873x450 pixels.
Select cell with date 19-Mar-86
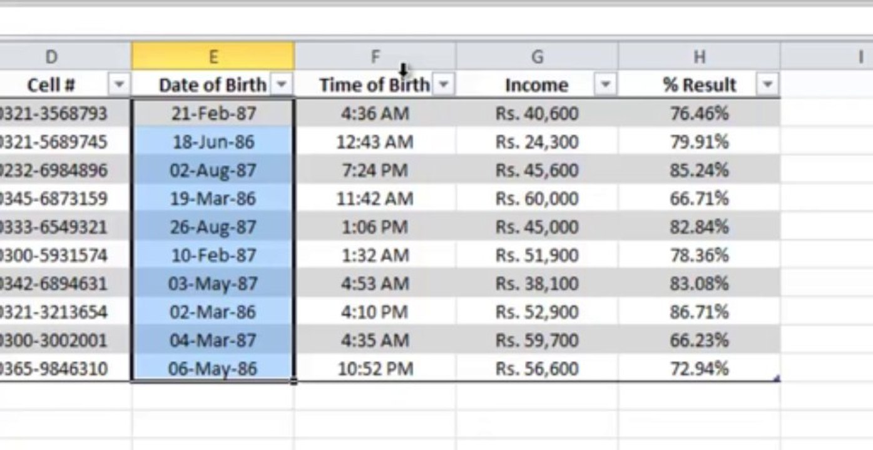tap(213, 199)
